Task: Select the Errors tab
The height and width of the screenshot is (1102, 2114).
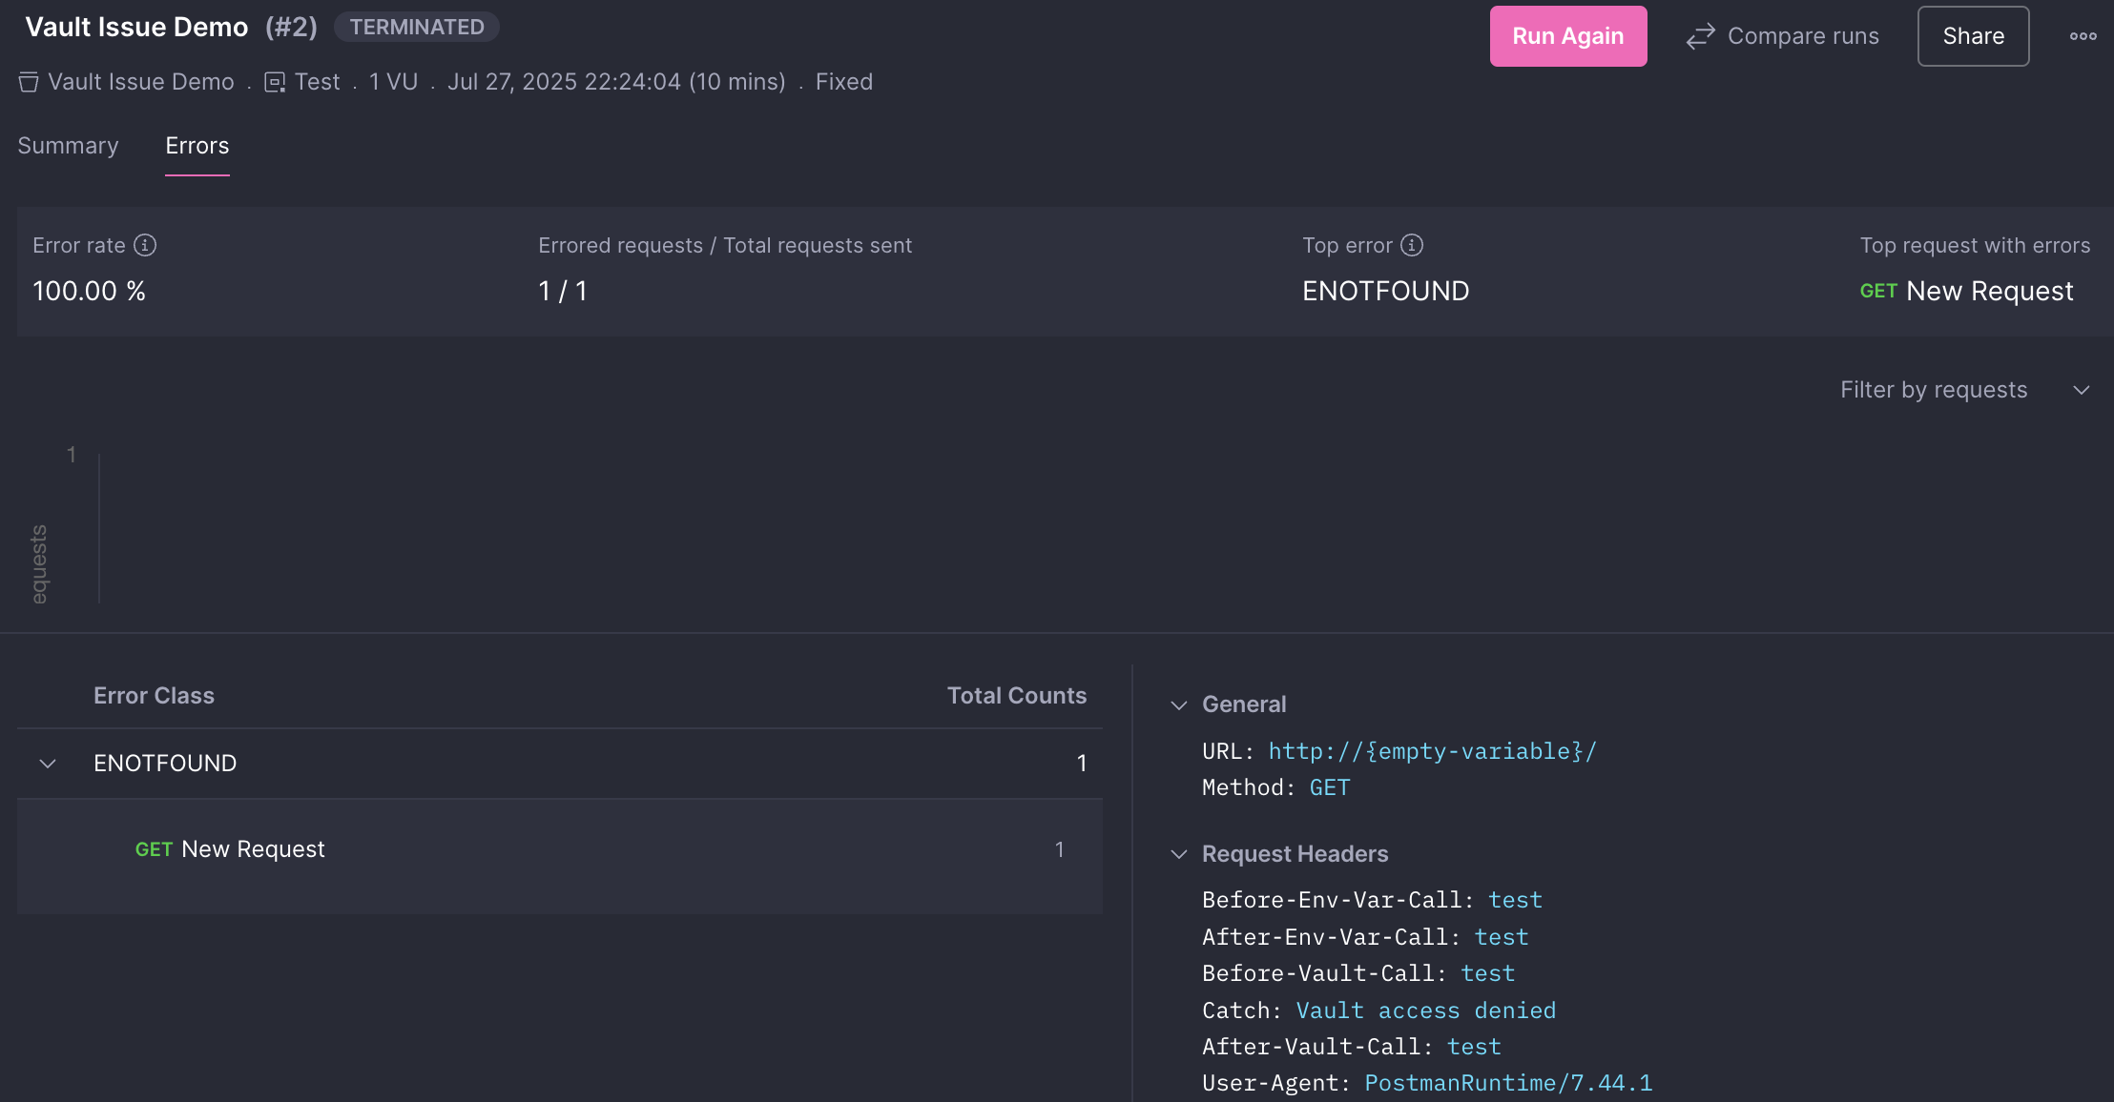Action: pos(197,146)
